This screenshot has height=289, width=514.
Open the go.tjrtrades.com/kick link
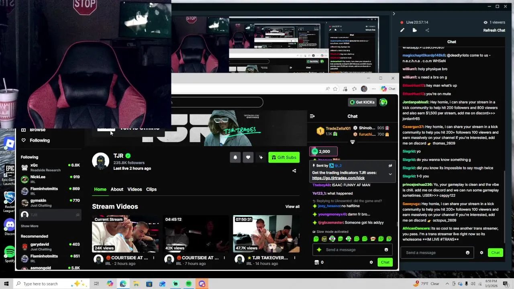point(338,178)
